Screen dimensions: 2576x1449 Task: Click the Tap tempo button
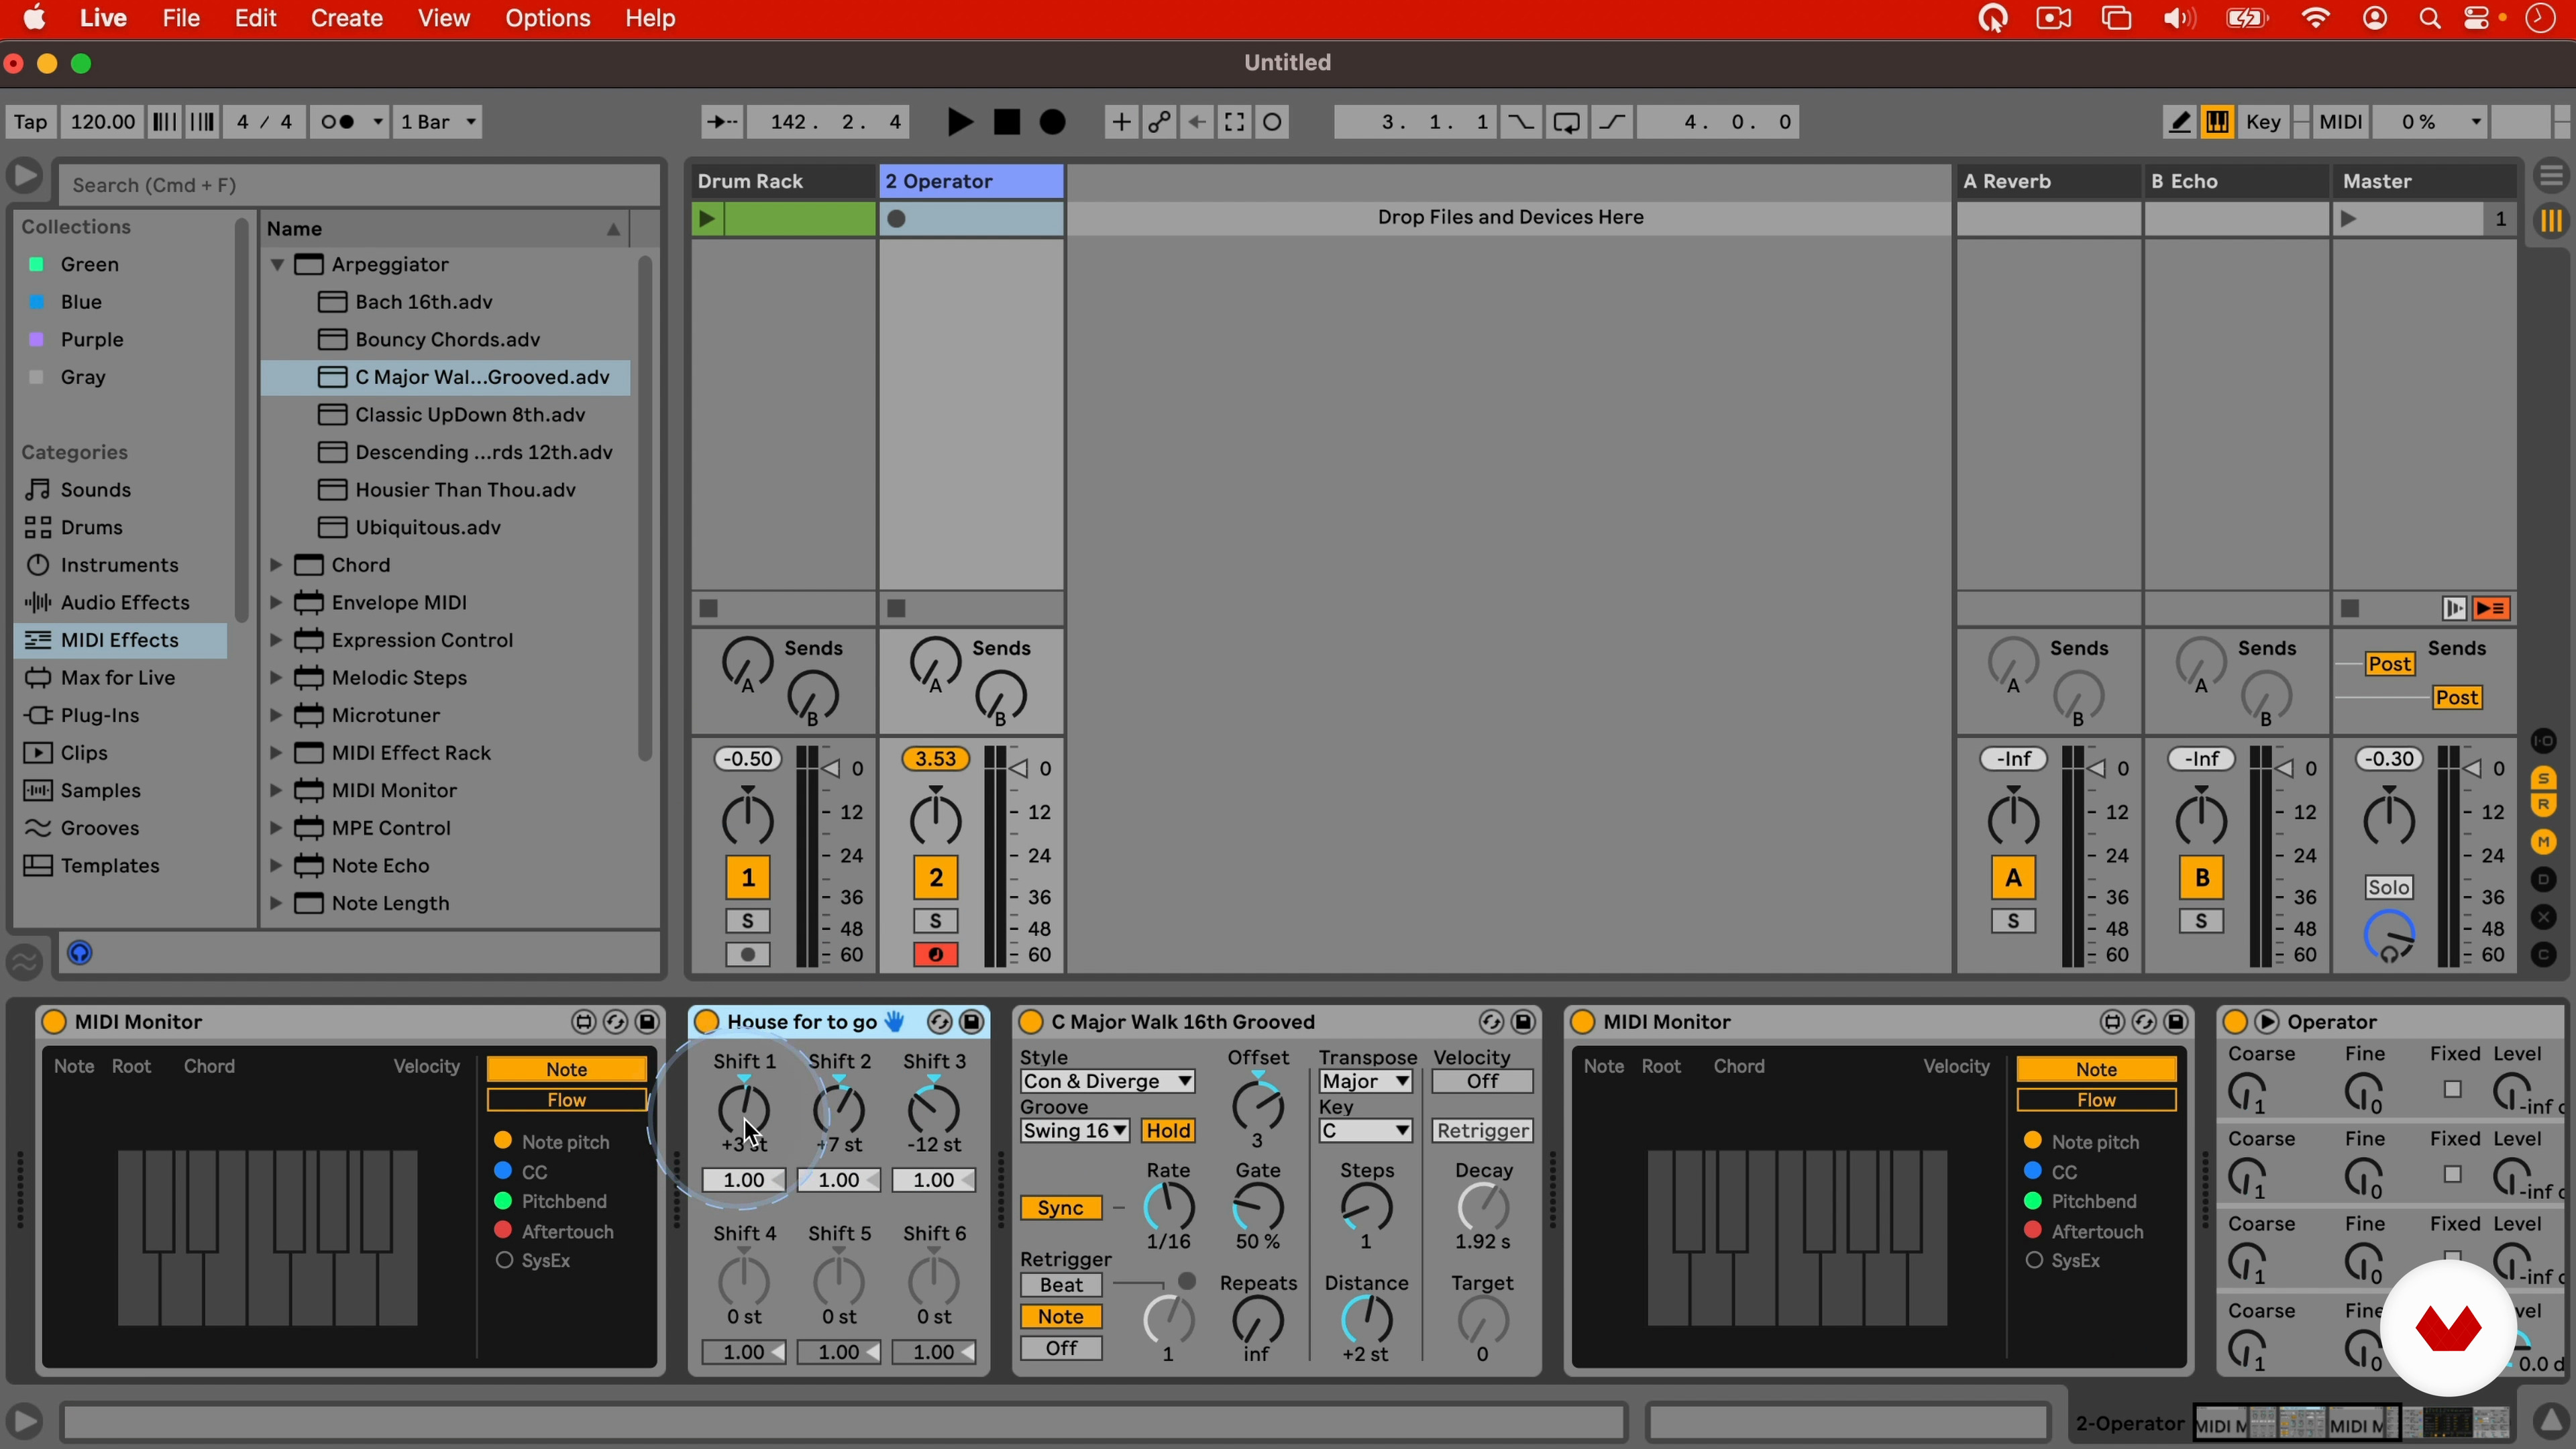30,122
